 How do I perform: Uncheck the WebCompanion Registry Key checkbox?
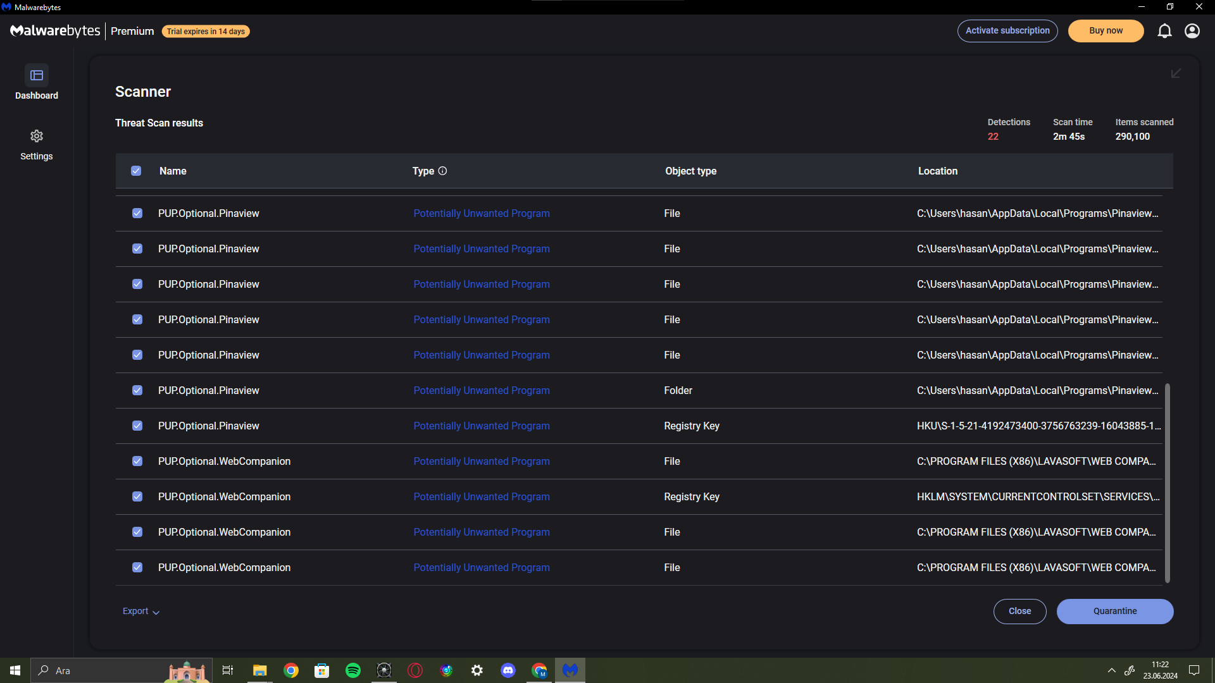coord(137,496)
